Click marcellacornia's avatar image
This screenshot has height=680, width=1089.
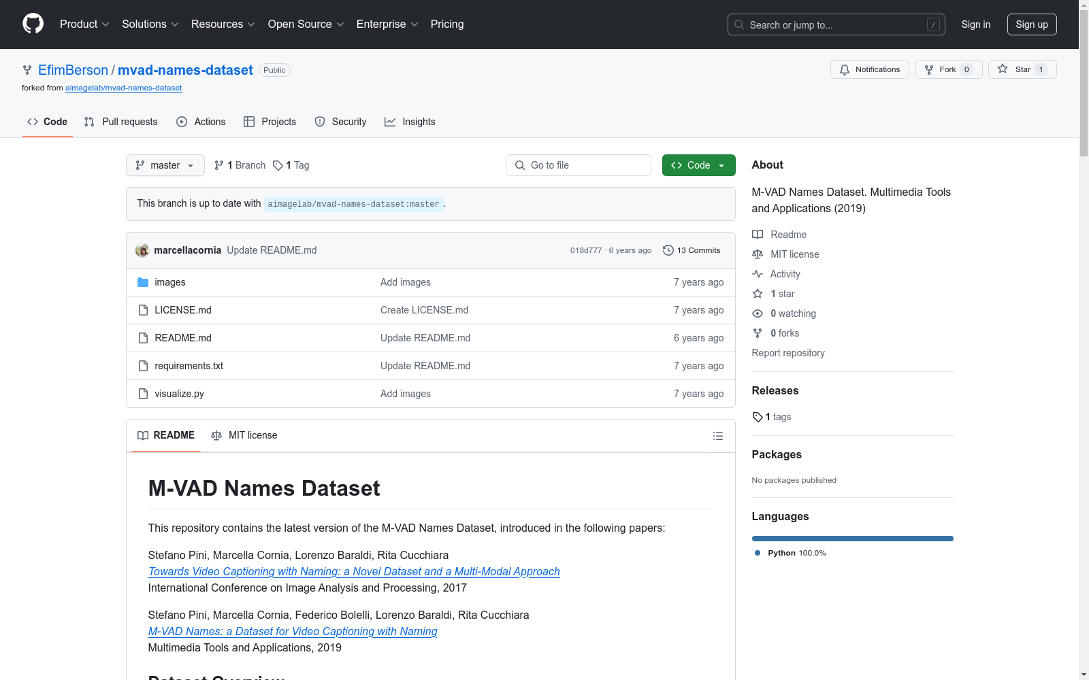pyautogui.click(x=142, y=250)
